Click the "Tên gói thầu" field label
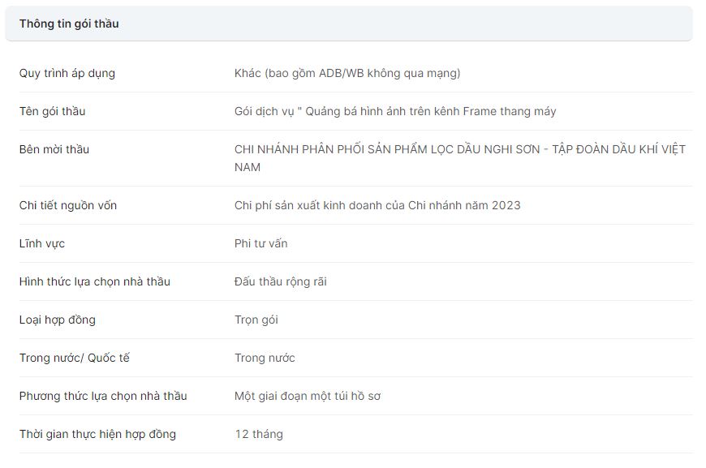The image size is (706, 468). pyautogui.click(x=52, y=111)
